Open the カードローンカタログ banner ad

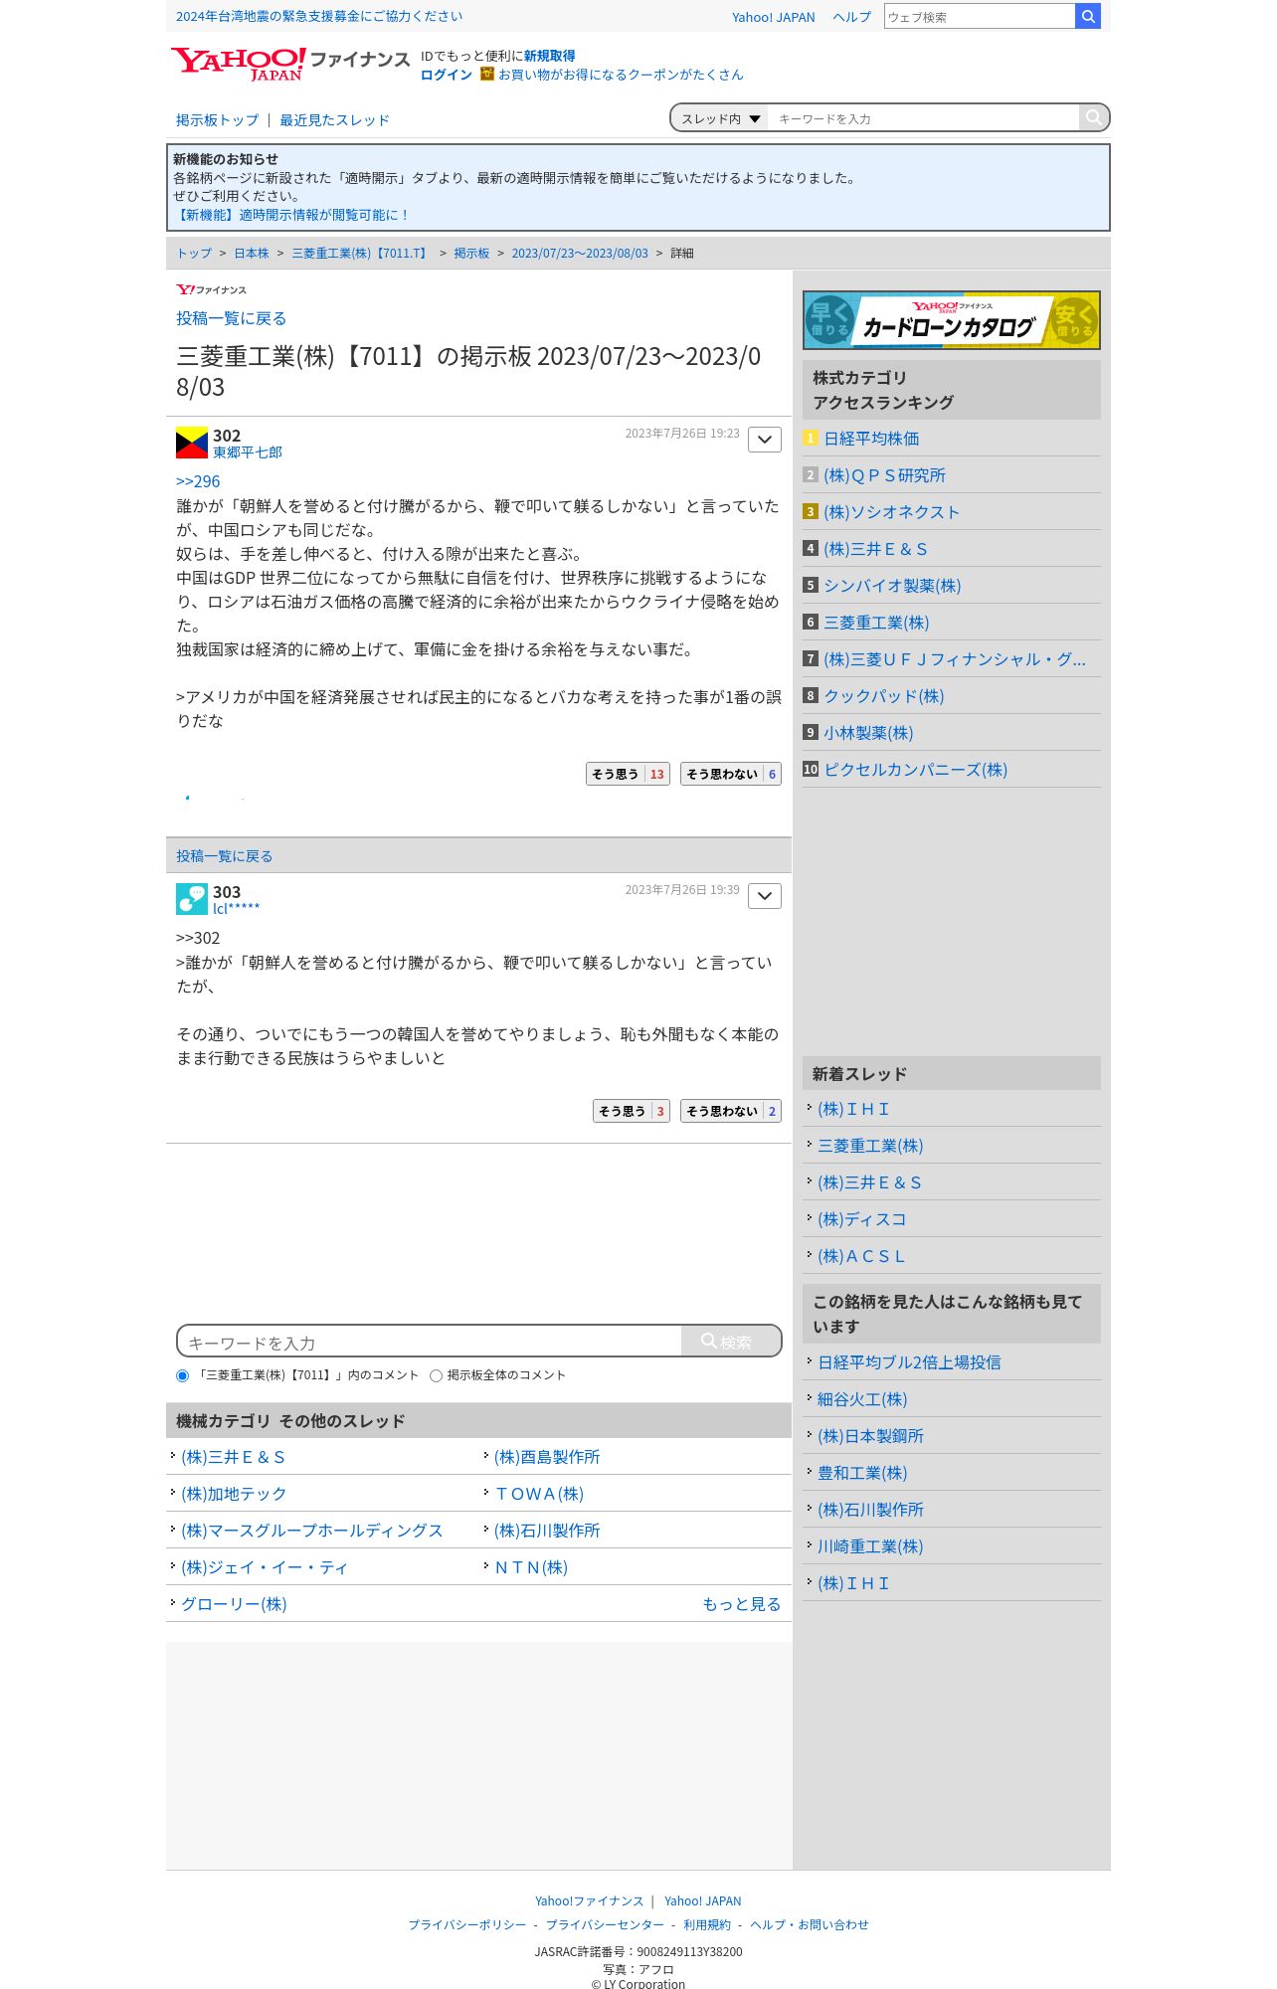951,320
